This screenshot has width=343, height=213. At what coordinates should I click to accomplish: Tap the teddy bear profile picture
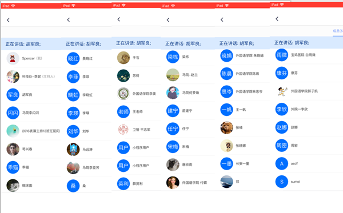(226, 127)
